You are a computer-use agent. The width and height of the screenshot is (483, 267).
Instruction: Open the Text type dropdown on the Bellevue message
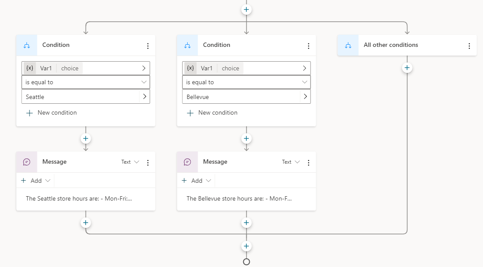(291, 162)
